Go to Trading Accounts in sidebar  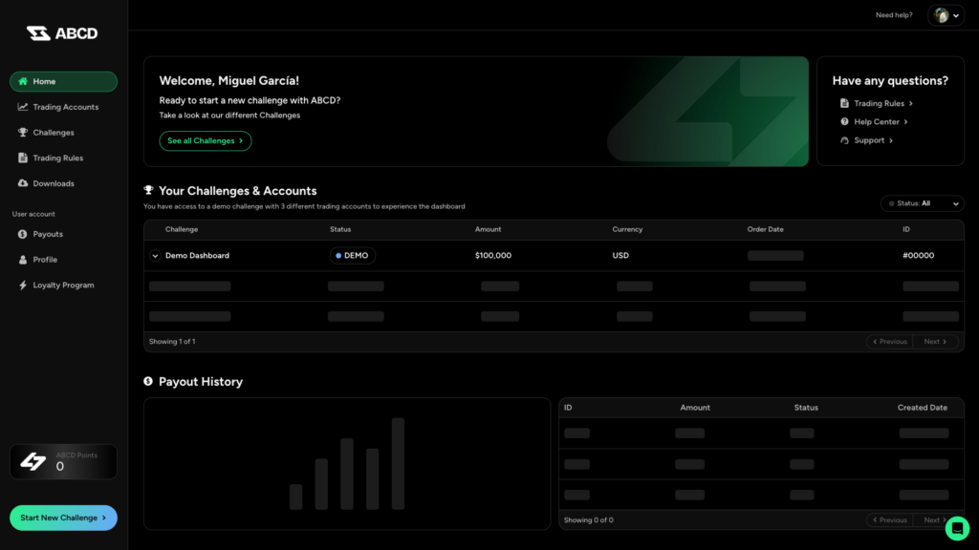click(x=65, y=107)
